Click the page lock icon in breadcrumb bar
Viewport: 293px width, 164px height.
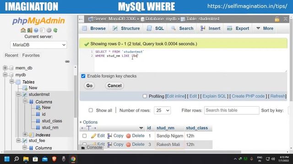point(277,19)
